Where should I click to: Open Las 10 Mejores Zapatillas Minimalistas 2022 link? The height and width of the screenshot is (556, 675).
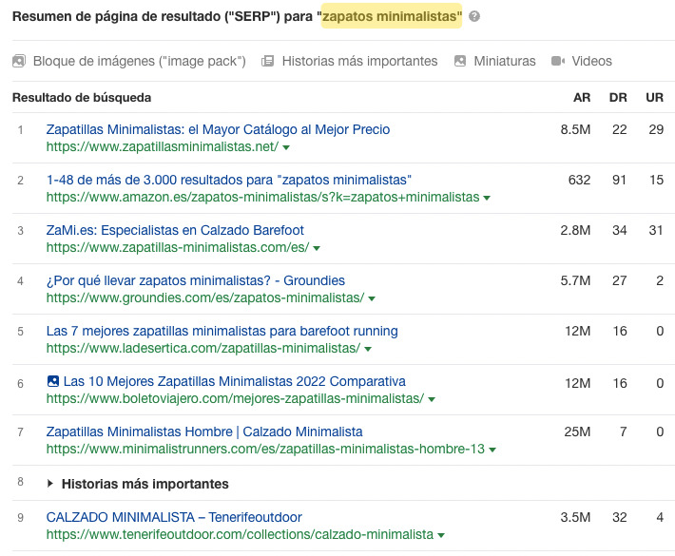(234, 381)
